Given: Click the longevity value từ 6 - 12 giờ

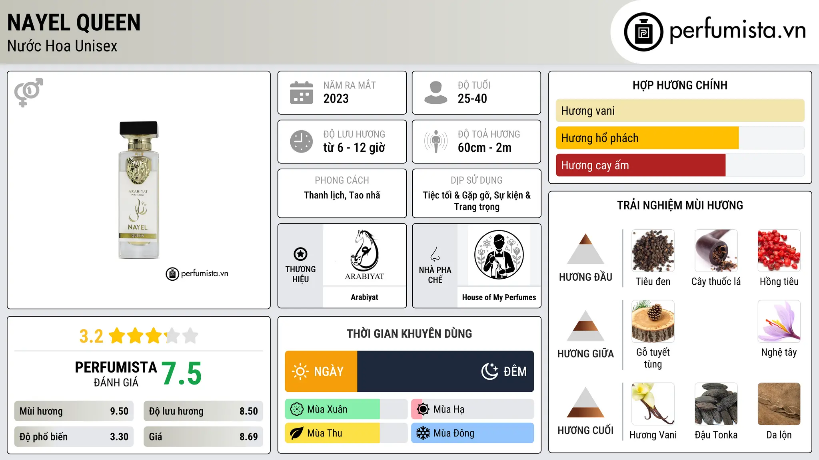Looking at the screenshot, I should click(354, 148).
